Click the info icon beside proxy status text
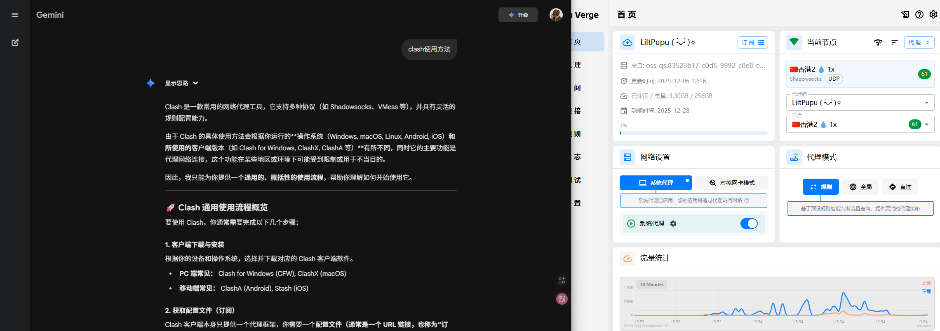Viewport: 940px width, 331px height. pos(747,200)
